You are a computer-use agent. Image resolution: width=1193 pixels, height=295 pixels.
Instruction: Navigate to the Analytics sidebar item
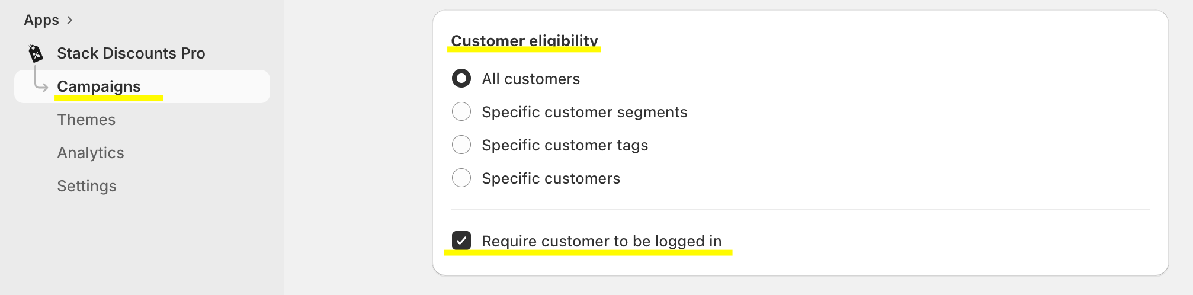91,153
